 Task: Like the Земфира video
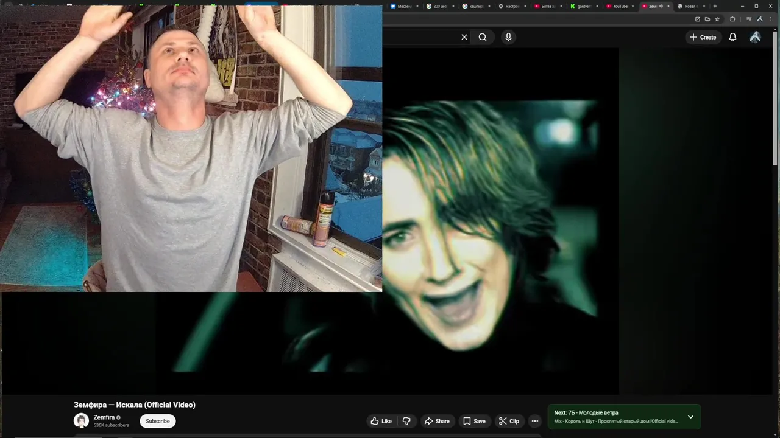pos(381,421)
